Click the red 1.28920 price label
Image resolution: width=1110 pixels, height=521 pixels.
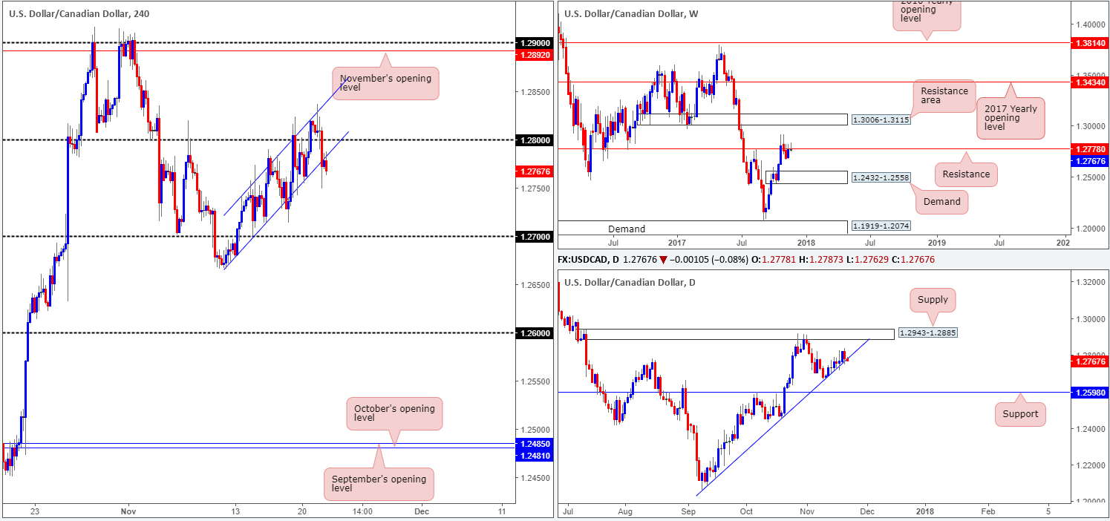(535, 53)
